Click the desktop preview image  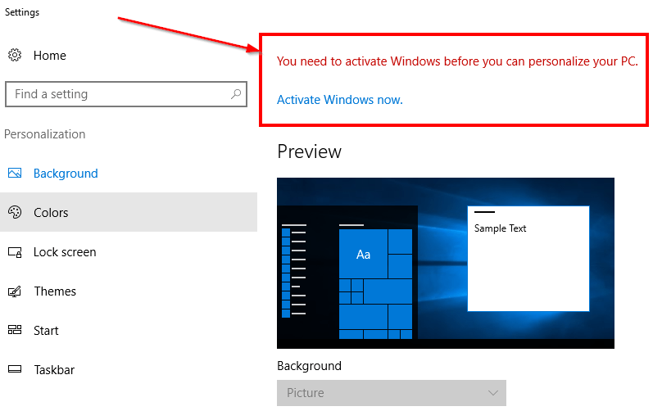[x=446, y=263]
